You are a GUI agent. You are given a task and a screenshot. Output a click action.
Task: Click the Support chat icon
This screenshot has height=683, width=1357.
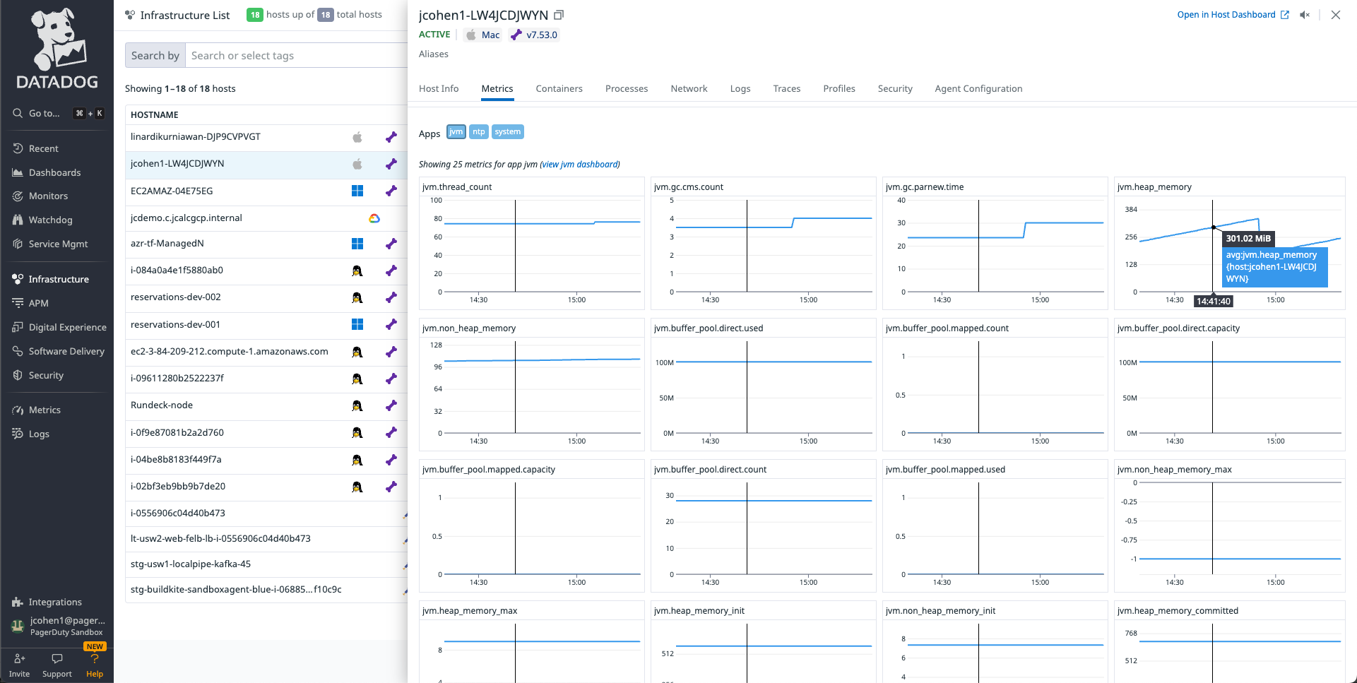[x=57, y=658]
